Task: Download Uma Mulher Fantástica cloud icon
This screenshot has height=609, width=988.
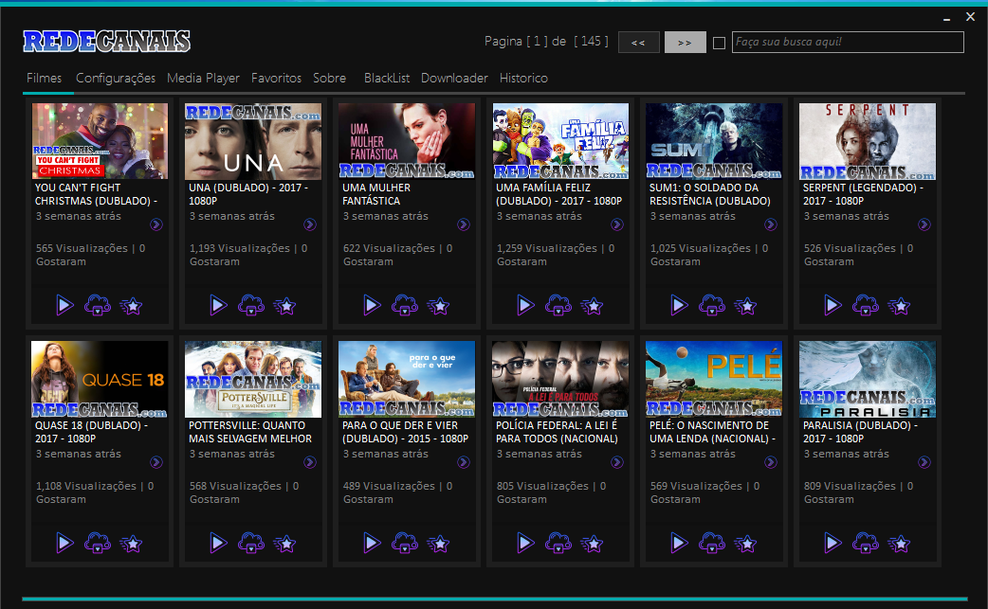Action: [x=405, y=306]
